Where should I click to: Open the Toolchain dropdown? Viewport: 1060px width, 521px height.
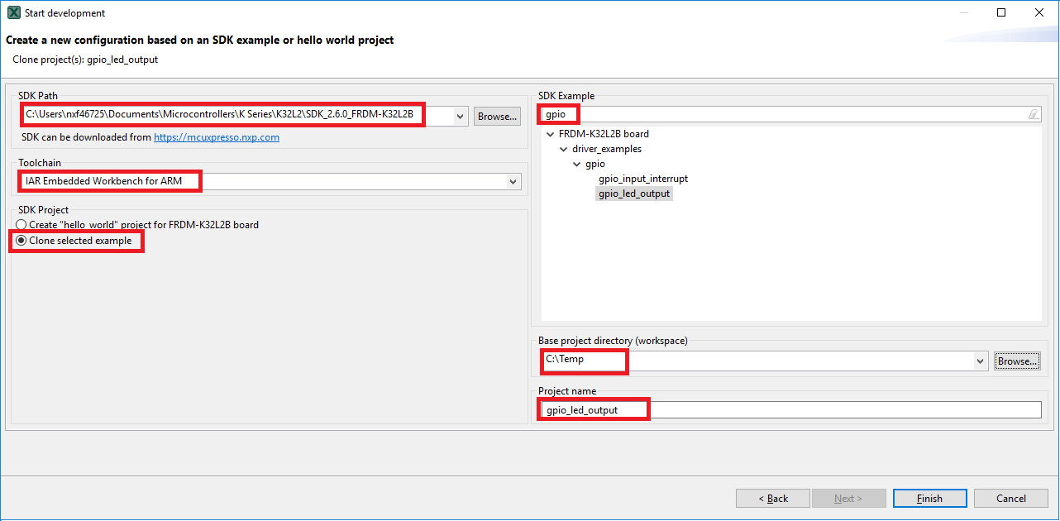513,181
